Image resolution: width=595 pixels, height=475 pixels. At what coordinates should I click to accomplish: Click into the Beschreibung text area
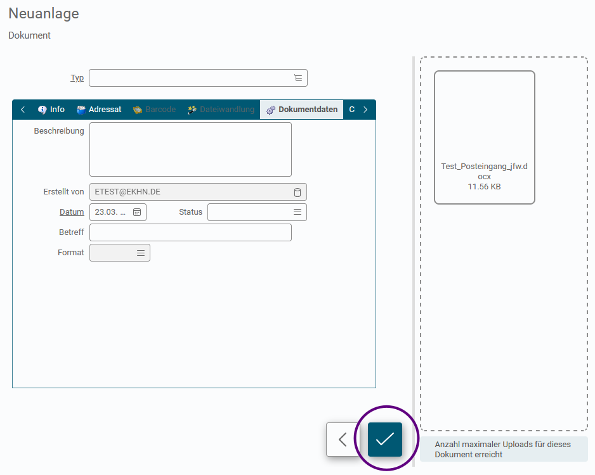[190, 149]
